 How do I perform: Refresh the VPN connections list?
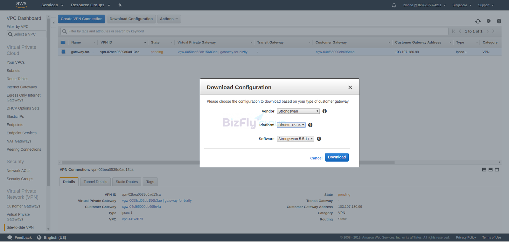[x=478, y=21]
